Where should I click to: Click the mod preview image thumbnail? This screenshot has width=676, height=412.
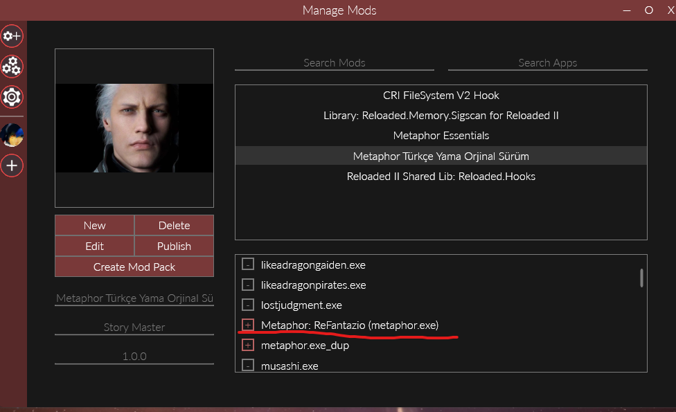(134, 128)
